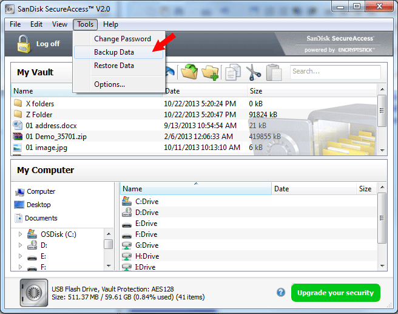Click the Log off text
The image size is (398, 314).
click(48, 44)
